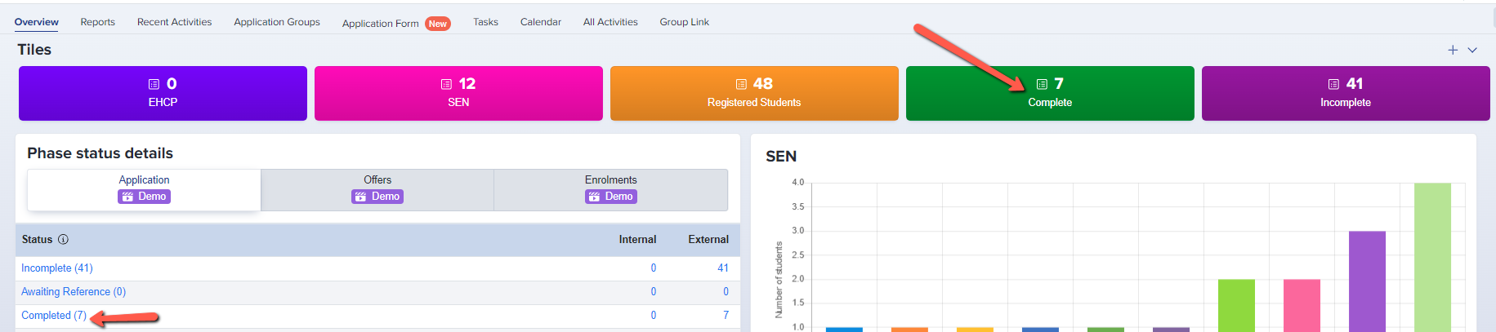Screen dimensions: 1496x332
Task: Click the Completed (7) status link
Action: tap(54, 316)
